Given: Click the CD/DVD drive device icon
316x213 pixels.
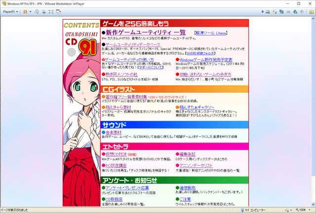Looking at the screenshot, I should click(x=275, y=12).
